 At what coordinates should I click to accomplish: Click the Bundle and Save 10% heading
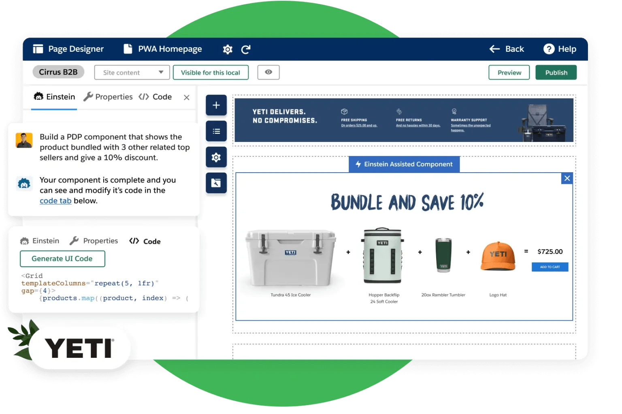point(407,202)
